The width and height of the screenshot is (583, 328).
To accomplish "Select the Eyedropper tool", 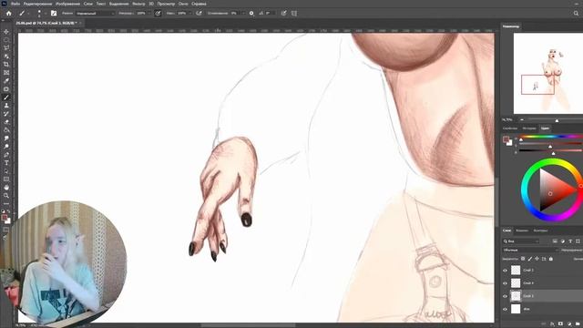I will pyautogui.click(x=6, y=81).
